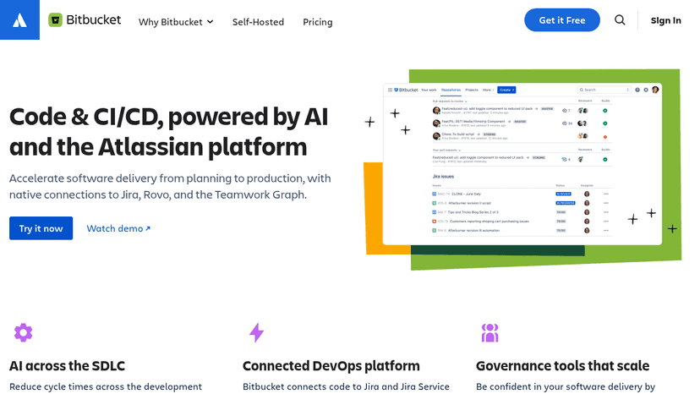
Task: Click the paragraph starting 'Accelerate software delivery'
Action: point(170,186)
